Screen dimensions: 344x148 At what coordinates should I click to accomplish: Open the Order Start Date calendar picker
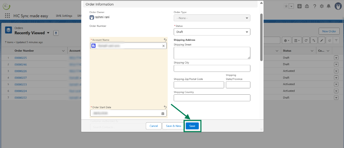pos(163,113)
